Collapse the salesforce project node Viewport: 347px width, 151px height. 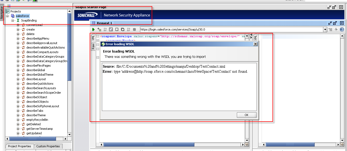7,16
